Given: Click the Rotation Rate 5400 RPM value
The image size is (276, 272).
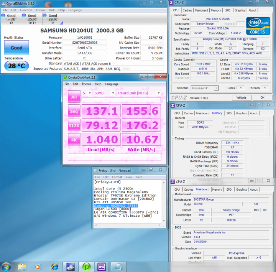Looking at the screenshot, I should point(152,48).
